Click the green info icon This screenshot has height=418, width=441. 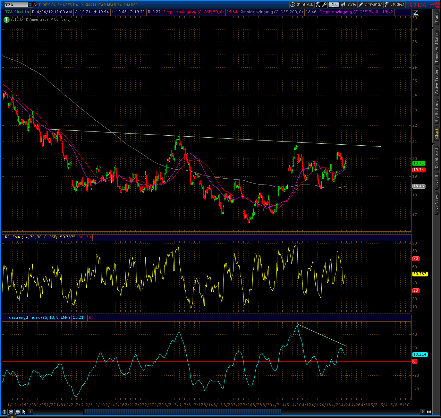[6, 20]
